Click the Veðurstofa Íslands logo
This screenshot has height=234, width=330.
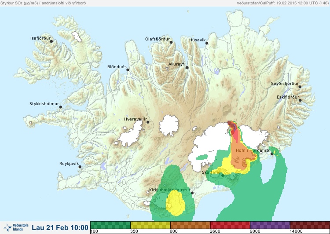(16, 227)
